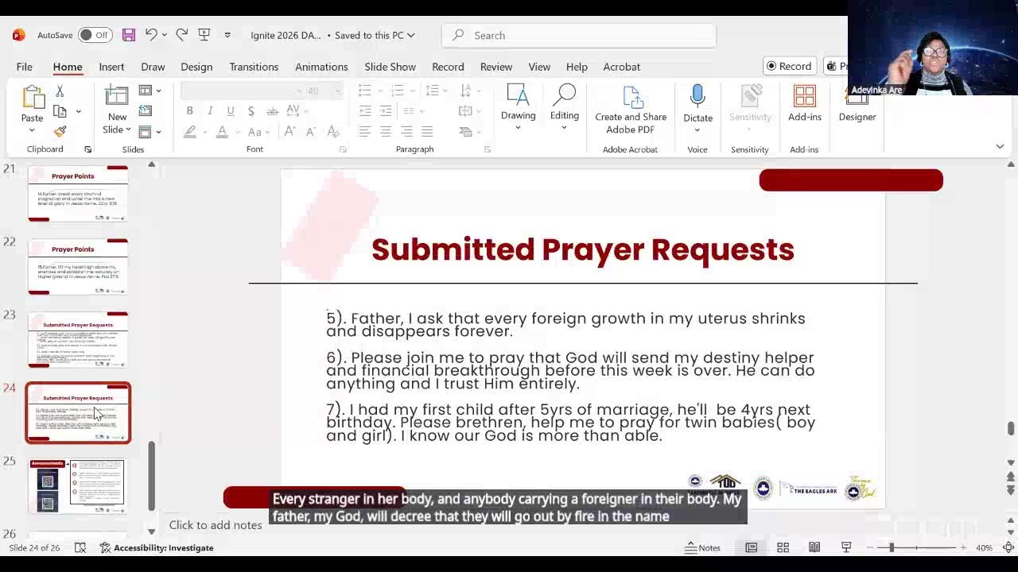Click the Dictate microphone icon
Image resolution: width=1018 pixels, height=572 pixels.
click(697, 97)
